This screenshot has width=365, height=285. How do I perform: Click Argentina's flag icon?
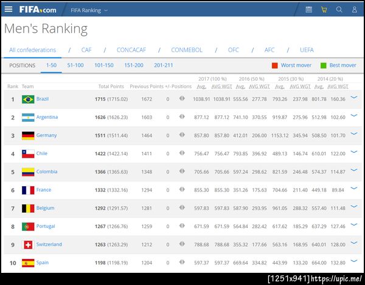point(28,118)
